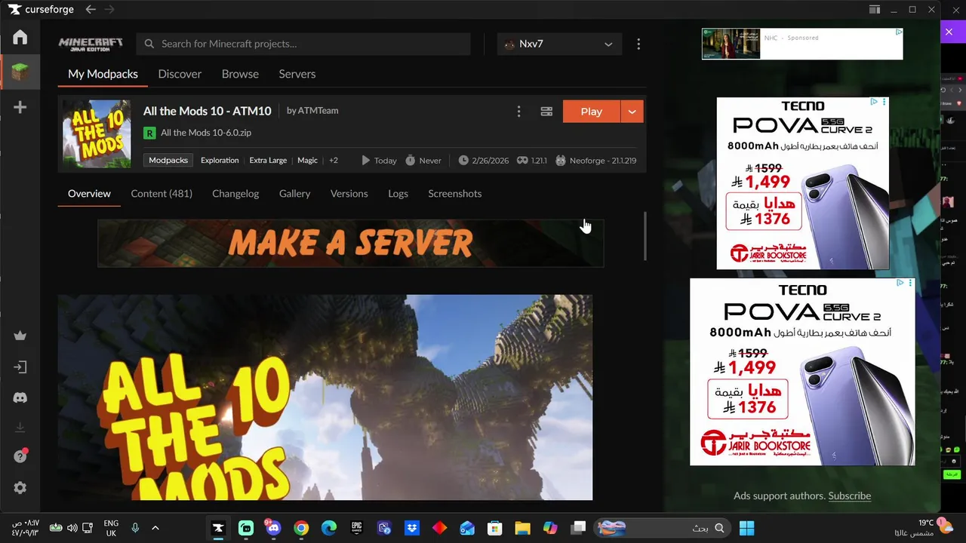Open the CurseForge home icon in sidebar
Viewport: 966px width, 543px height.
(20, 37)
